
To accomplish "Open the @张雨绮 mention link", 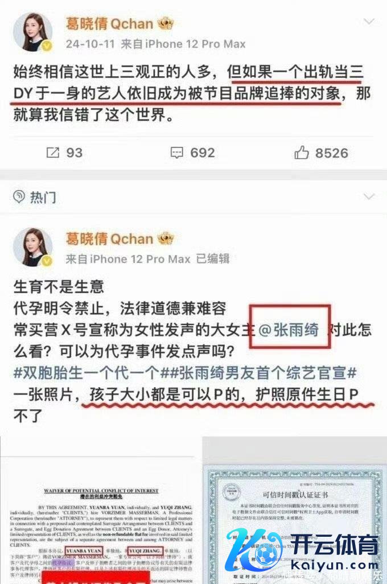I will point(289,330).
